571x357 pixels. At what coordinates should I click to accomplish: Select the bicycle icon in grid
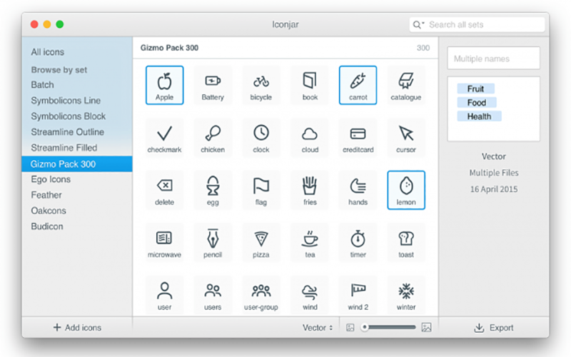[261, 85]
